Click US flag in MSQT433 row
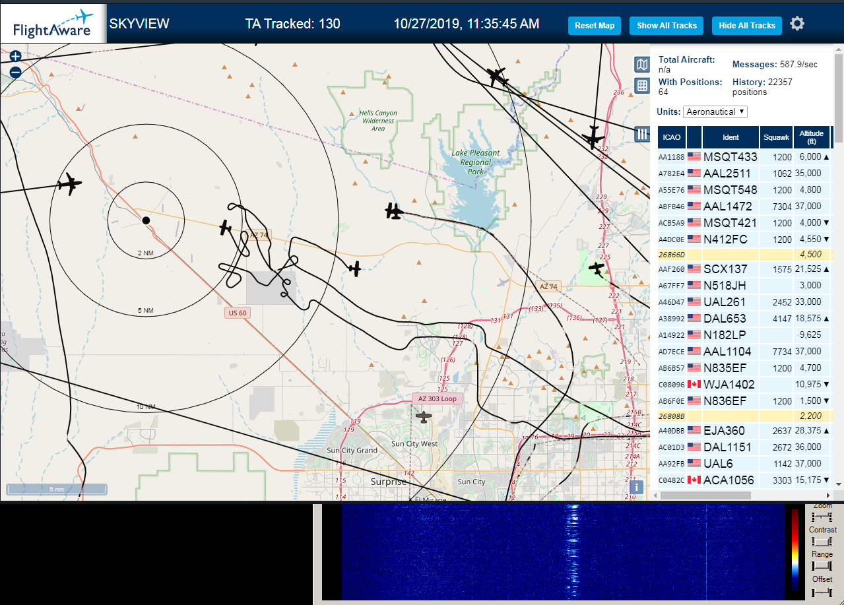The height and width of the screenshot is (605, 844). click(694, 156)
